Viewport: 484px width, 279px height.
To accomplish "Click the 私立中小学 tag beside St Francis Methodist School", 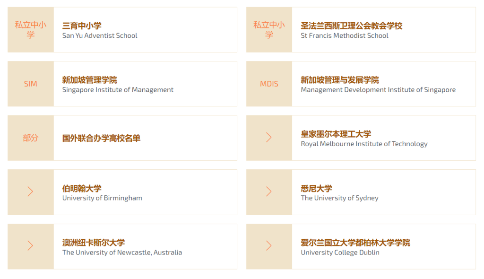I will pos(269,30).
